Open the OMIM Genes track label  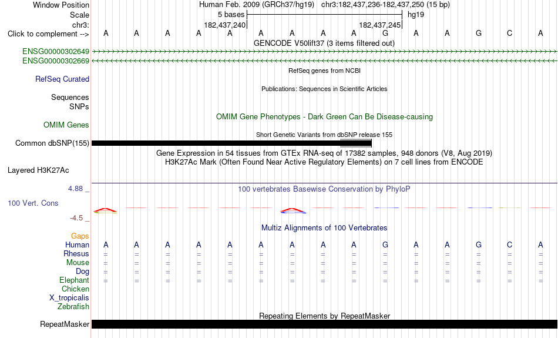point(66,125)
